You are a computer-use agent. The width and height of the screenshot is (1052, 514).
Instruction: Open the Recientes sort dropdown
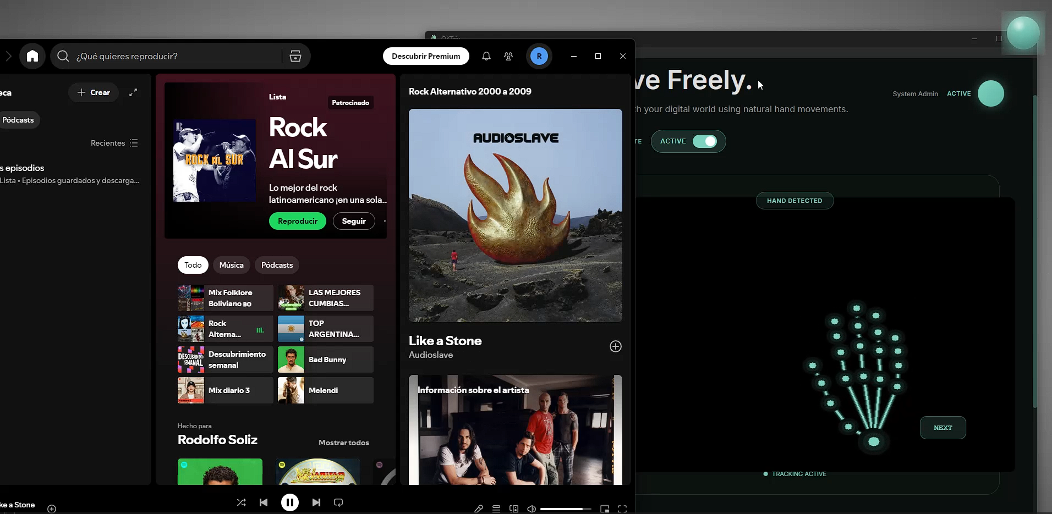coord(114,143)
